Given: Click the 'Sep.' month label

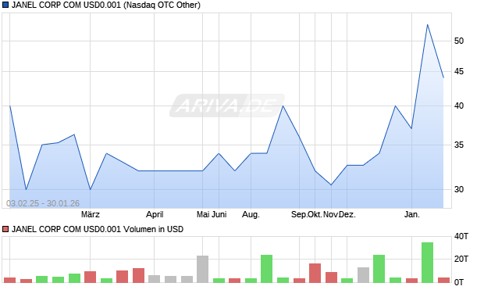Looking at the screenshot, I should 299,214.
